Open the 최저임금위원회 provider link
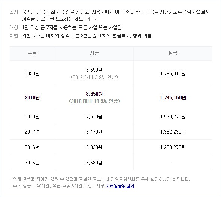The image size is (221, 197). [120, 186]
